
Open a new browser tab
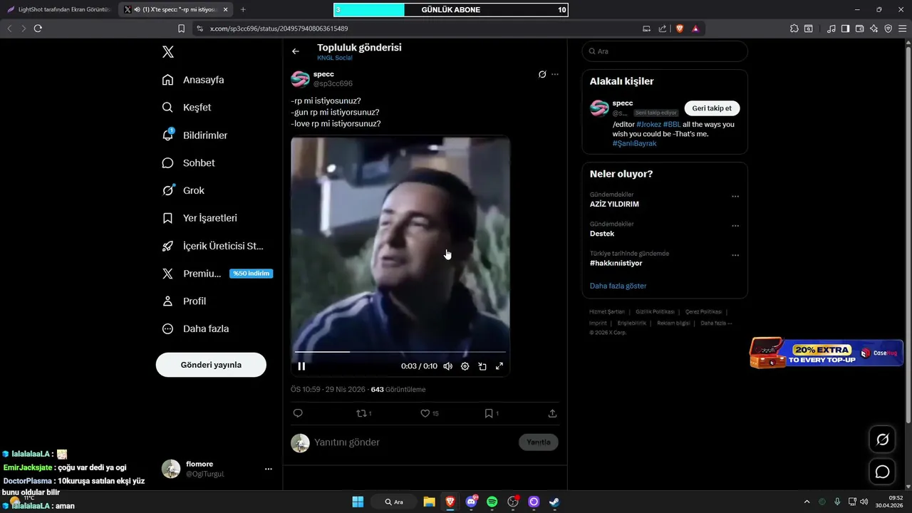(243, 9)
